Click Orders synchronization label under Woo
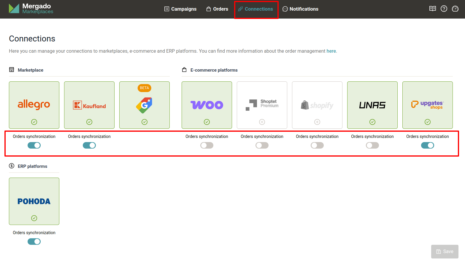 coord(207,136)
